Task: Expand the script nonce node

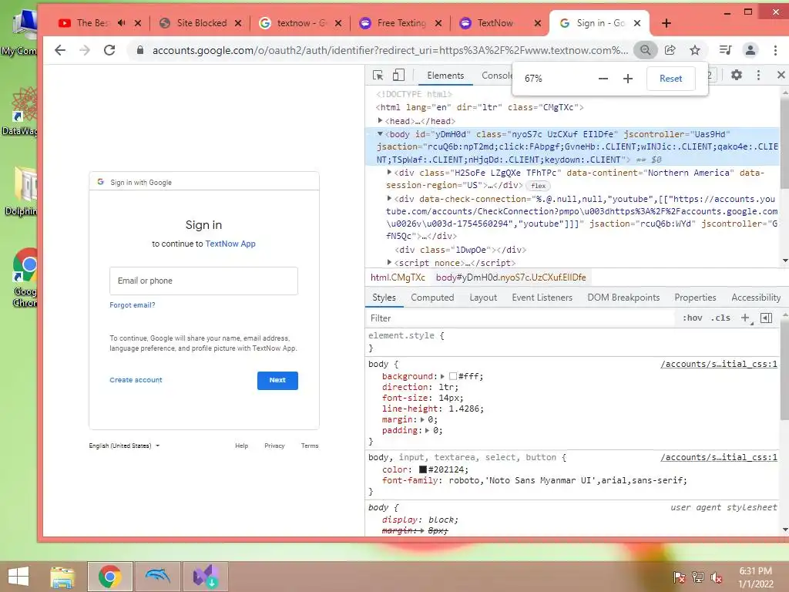Action: (x=389, y=262)
